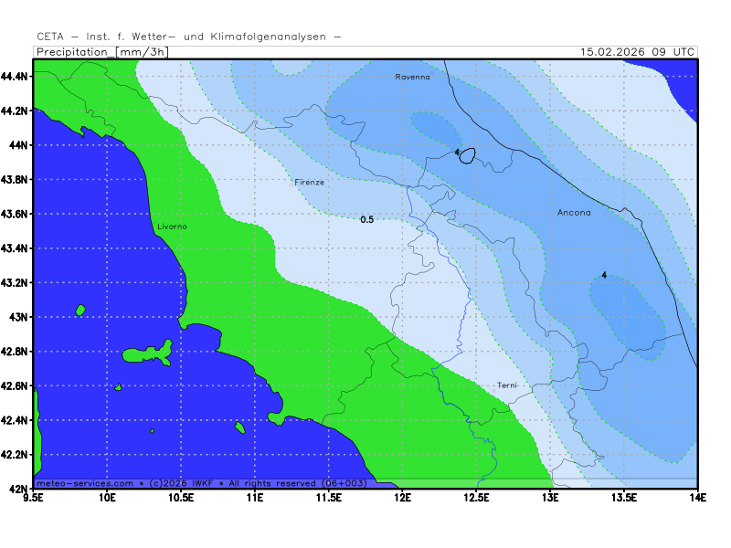Click the 44N latitude axis label
731x548 pixels.
pyautogui.click(x=17, y=144)
